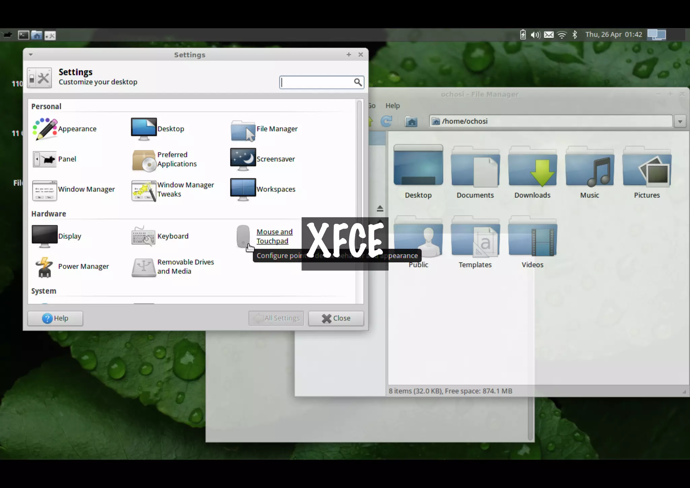The width and height of the screenshot is (690, 488).
Task: Click the File Manager status bar text
Action: tap(450, 391)
